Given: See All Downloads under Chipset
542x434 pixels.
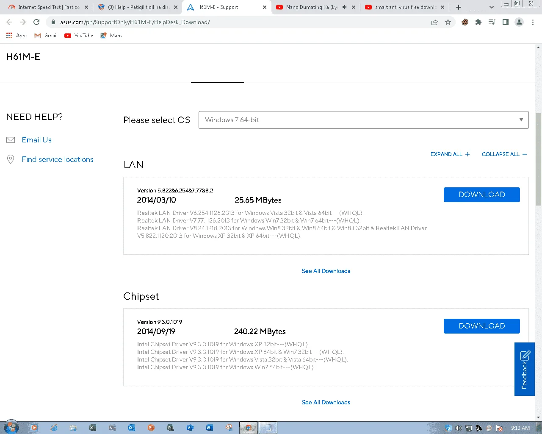Looking at the screenshot, I should (326, 402).
